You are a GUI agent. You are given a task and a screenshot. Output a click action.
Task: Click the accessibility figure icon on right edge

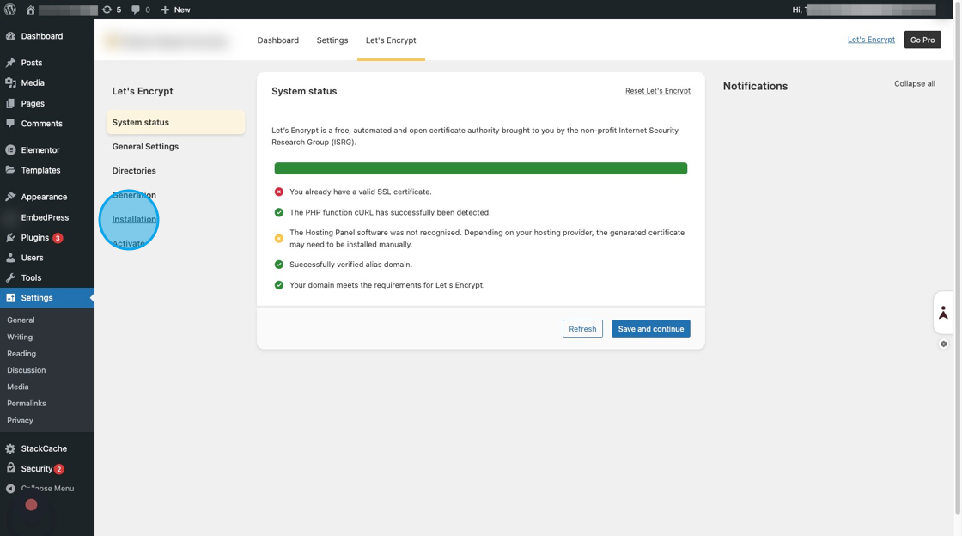[x=943, y=313]
